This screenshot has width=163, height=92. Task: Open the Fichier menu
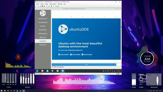[37, 4]
